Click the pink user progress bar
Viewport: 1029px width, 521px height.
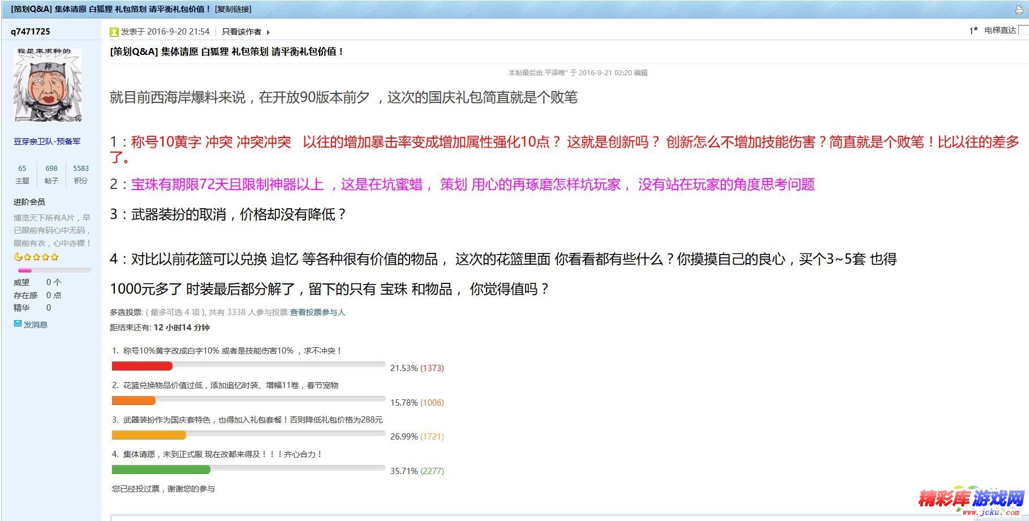[x=25, y=270]
